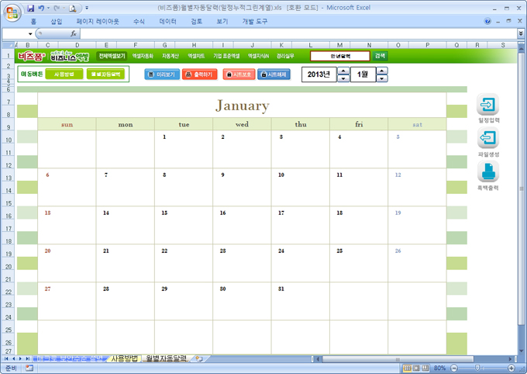Redo action in the quick access toolbar
Image resolution: width=527 pixels, height=374 pixels.
57,8
